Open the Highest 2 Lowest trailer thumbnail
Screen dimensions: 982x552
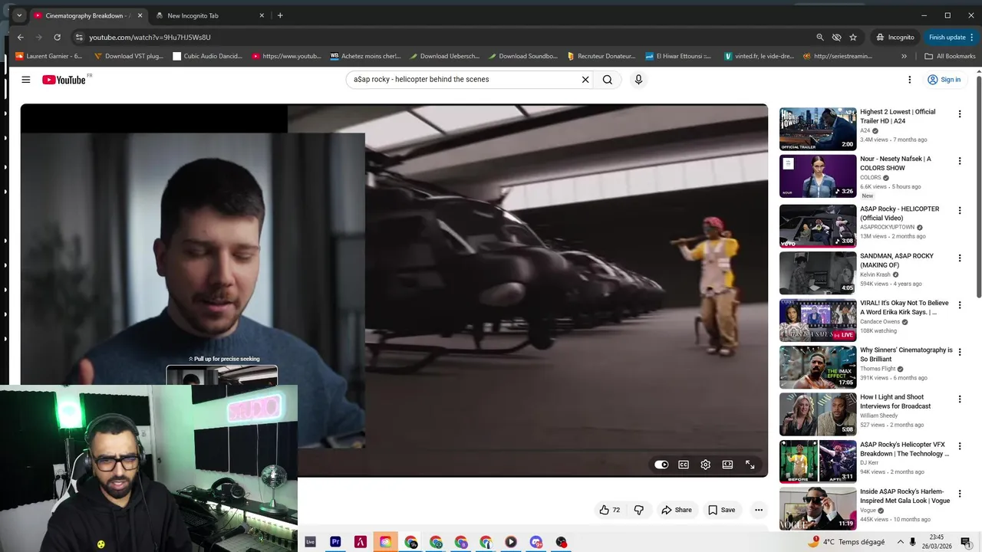pyautogui.click(x=818, y=129)
